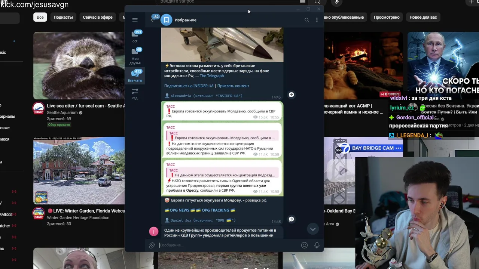Viewport: 479px width, 269px height.
Task: Open the Telegram hamburger menu
Action: [135, 20]
